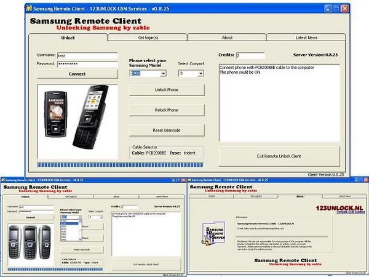Select Get login(s) tab in bottom-right window
The image size is (369, 277).
point(256,196)
